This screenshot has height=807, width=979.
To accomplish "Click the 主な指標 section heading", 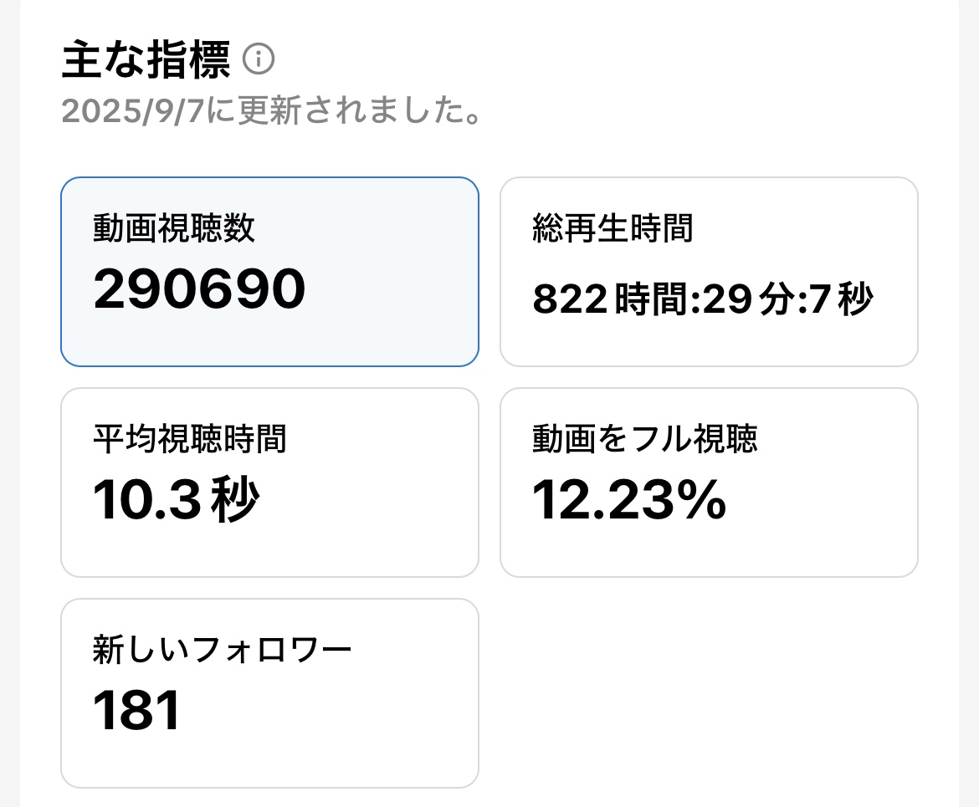I will (x=146, y=60).
